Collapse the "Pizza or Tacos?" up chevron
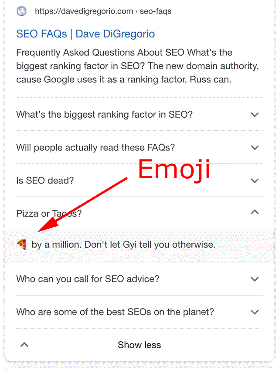 (x=255, y=212)
